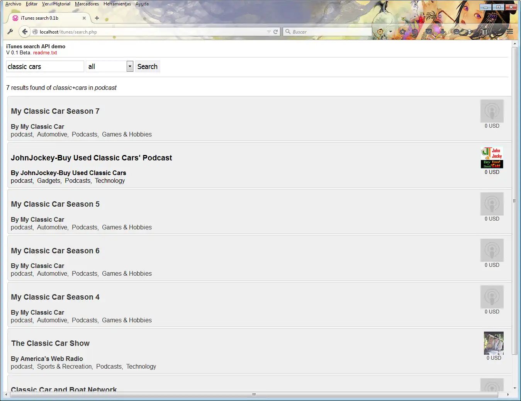
Task: Open a new tab with plus button
Action: point(97,18)
